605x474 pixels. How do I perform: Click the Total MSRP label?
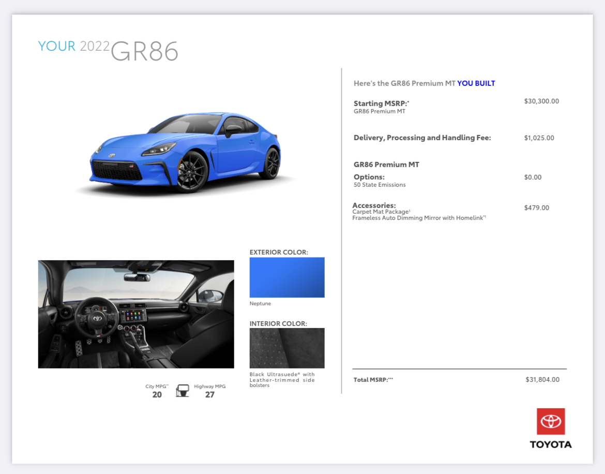[x=373, y=380]
